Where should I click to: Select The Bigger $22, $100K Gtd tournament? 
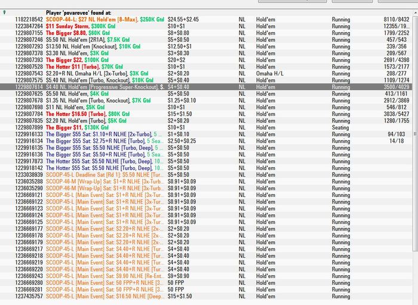tap(206, 60)
